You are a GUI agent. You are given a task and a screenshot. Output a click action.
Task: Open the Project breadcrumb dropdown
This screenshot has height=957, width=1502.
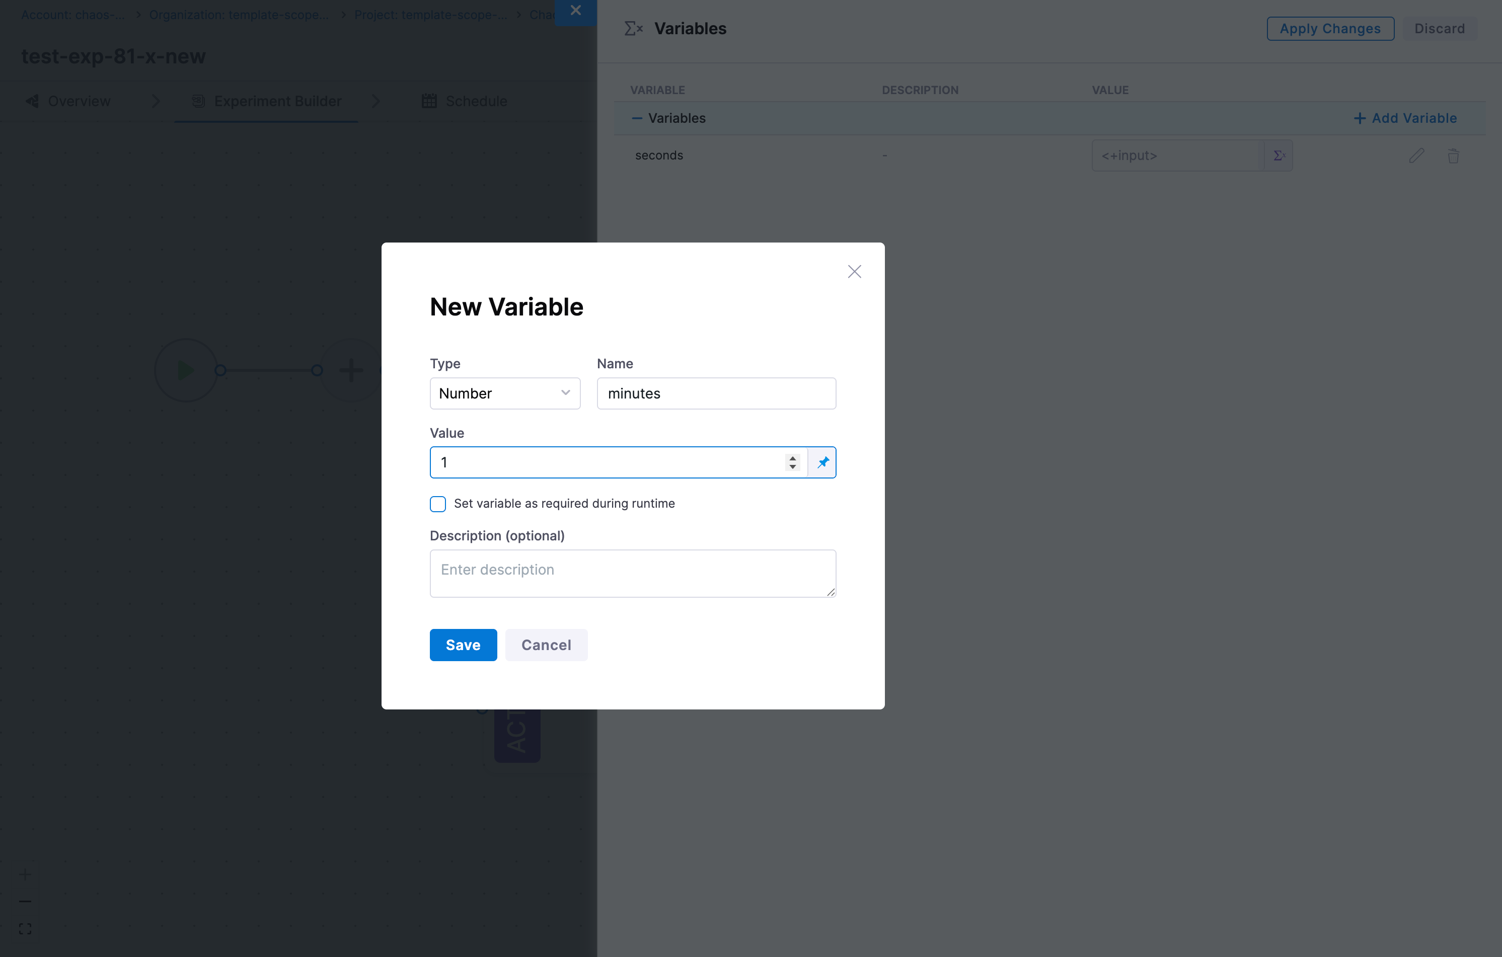(430, 14)
